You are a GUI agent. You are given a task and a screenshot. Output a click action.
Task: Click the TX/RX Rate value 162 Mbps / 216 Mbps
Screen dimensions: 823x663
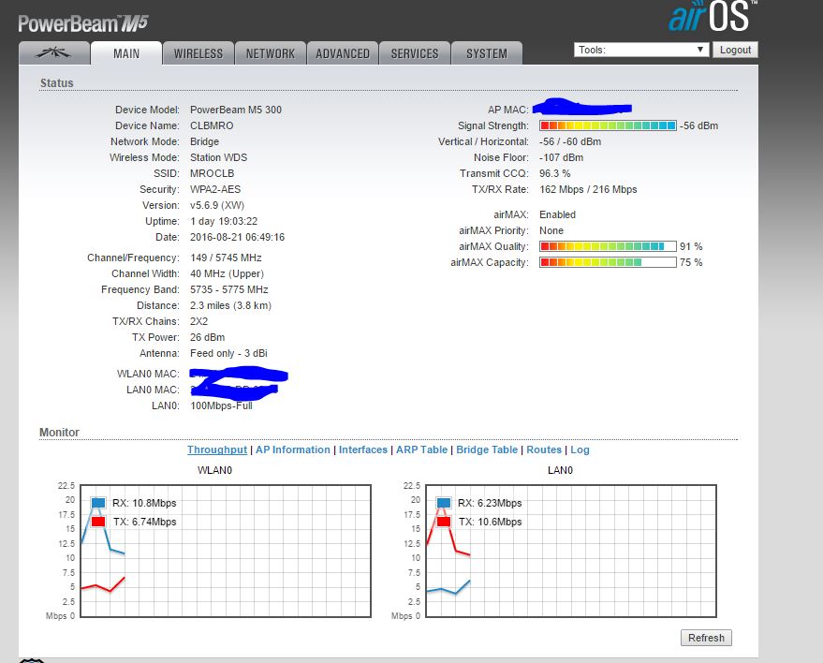click(x=588, y=189)
